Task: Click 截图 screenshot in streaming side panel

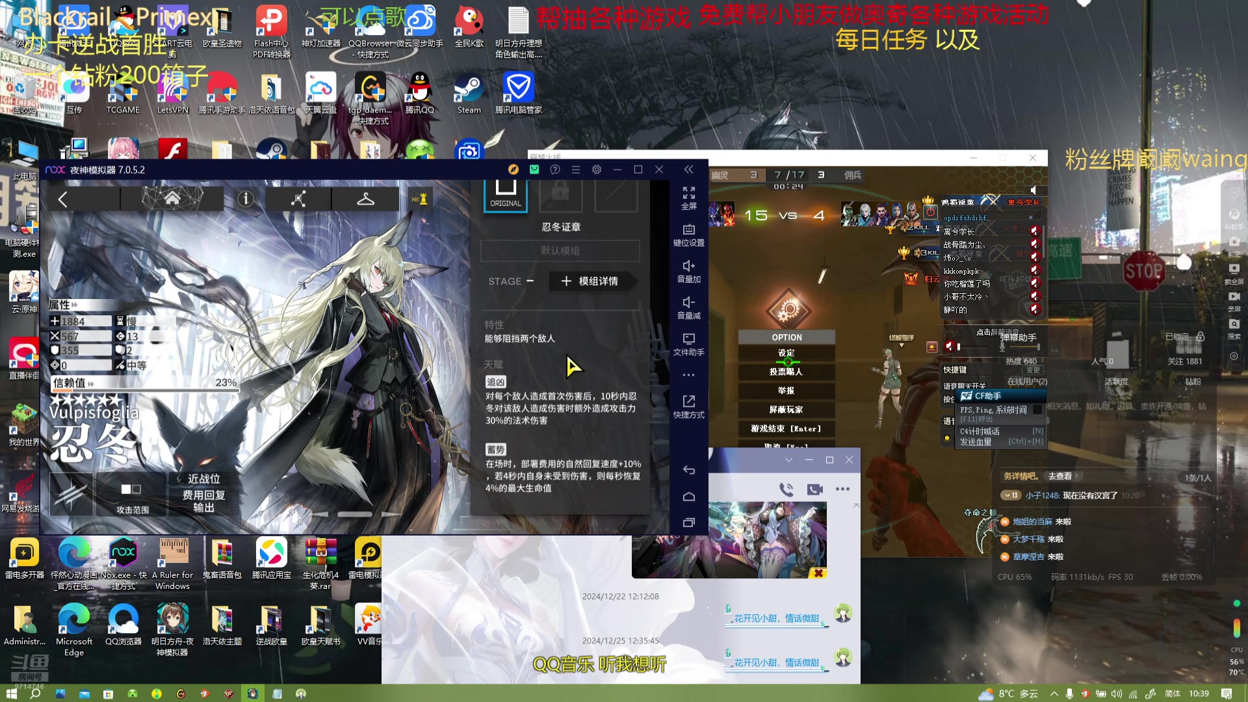Action: [1234, 246]
